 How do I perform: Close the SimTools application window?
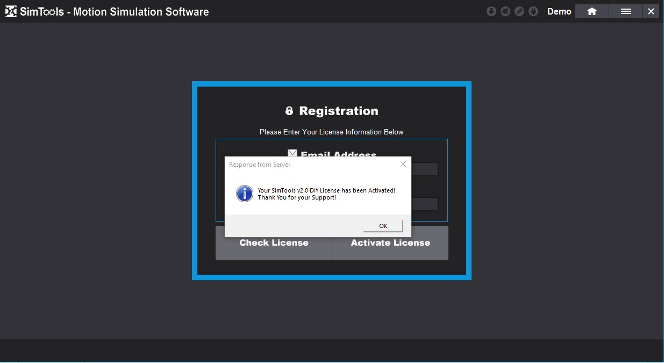(x=651, y=11)
